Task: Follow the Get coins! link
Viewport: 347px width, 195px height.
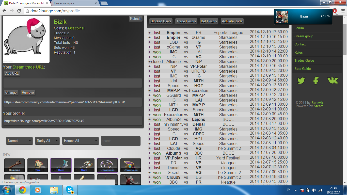Action: [x=76, y=28]
